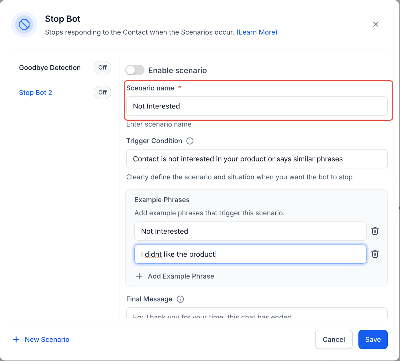Delete the "Not Interested" example phrase
This screenshot has width=400, height=361.
coord(375,231)
